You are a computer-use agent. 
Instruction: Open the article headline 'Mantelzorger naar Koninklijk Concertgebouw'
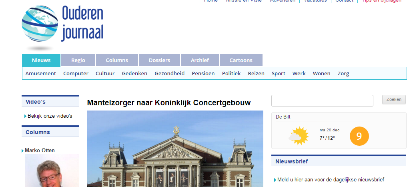tap(169, 103)
